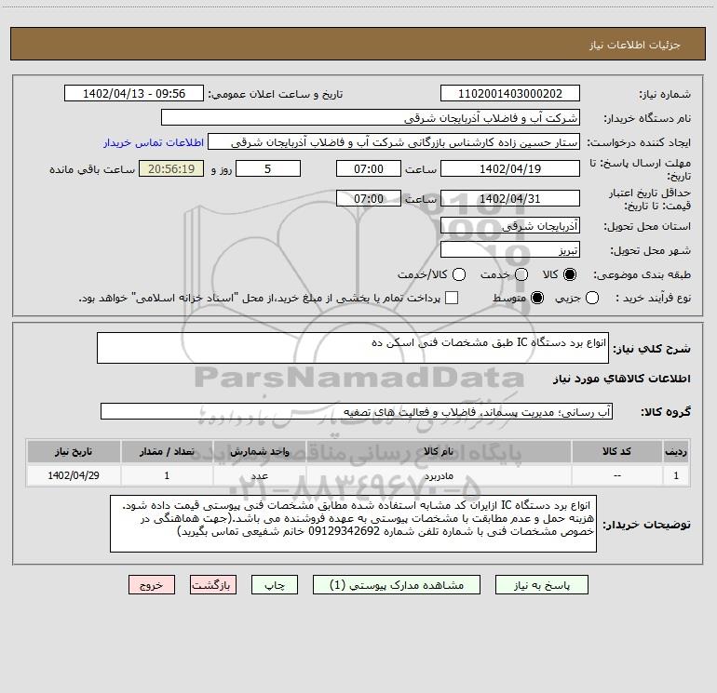Click the ردیف column header

click(x=676, y=451)
